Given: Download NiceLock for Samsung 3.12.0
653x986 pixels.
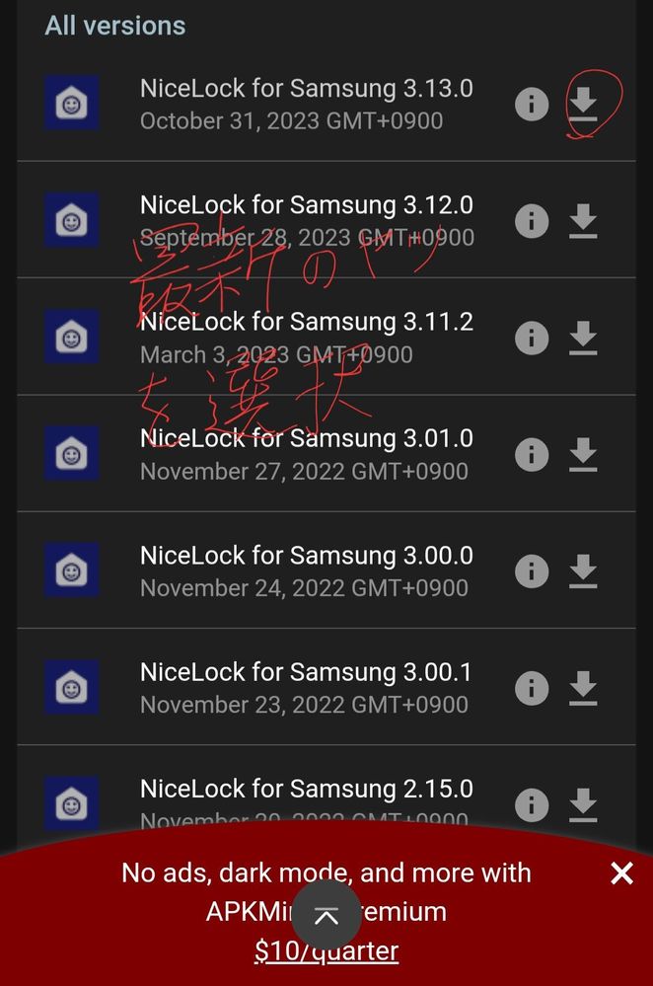Looking at the screenshot, I should (583, 221).
